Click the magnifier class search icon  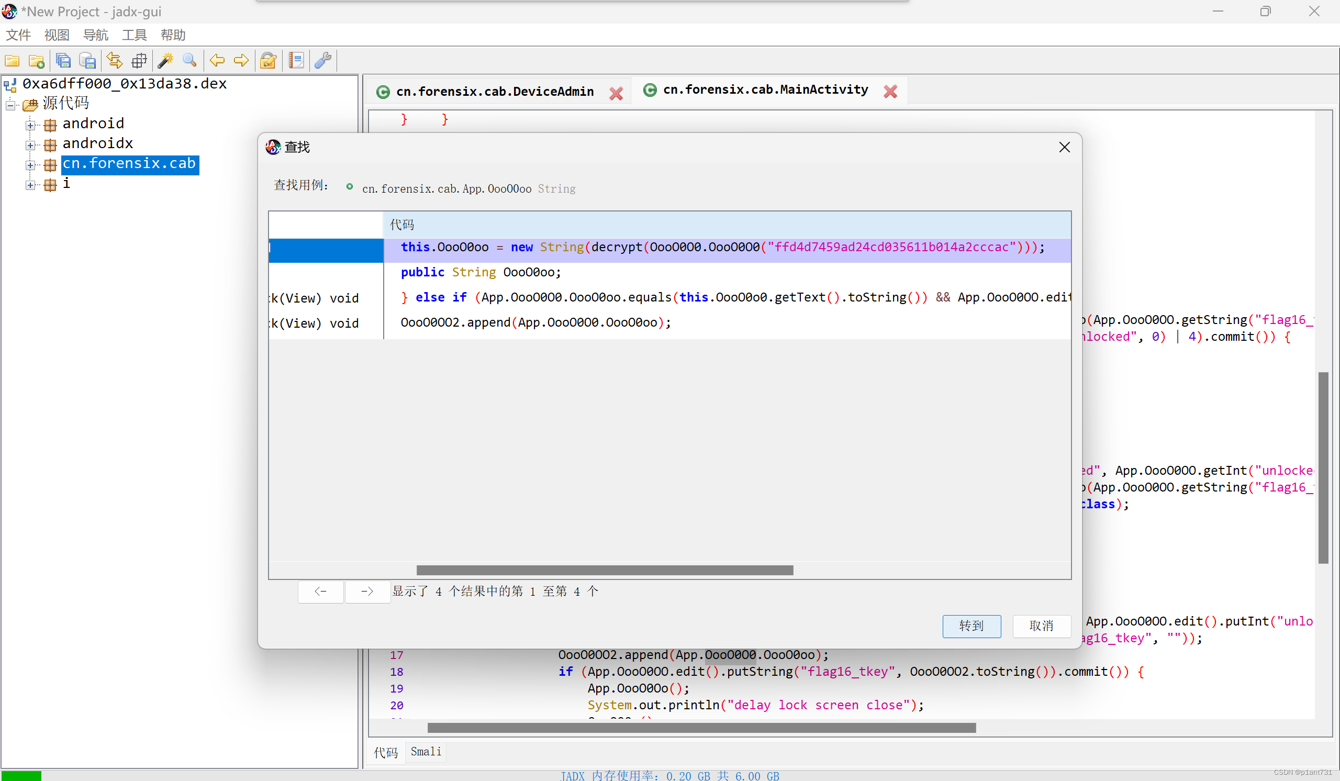pos(190,61)
